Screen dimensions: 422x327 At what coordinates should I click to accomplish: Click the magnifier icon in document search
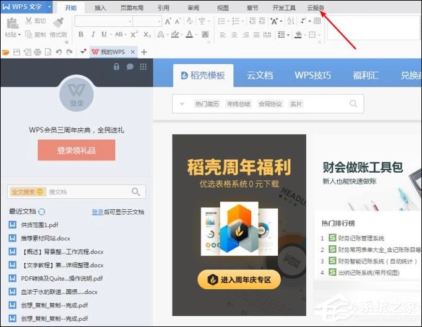tap(136, 192)
